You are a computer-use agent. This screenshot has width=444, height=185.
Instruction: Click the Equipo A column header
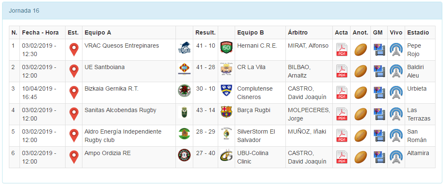pos(98,32)
